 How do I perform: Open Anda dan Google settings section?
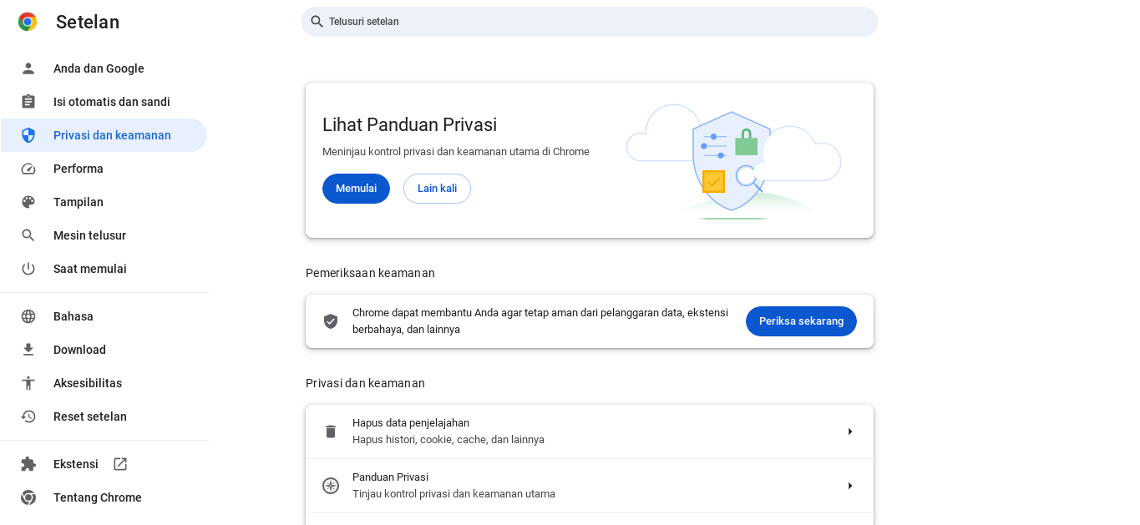tap(104, 68)
